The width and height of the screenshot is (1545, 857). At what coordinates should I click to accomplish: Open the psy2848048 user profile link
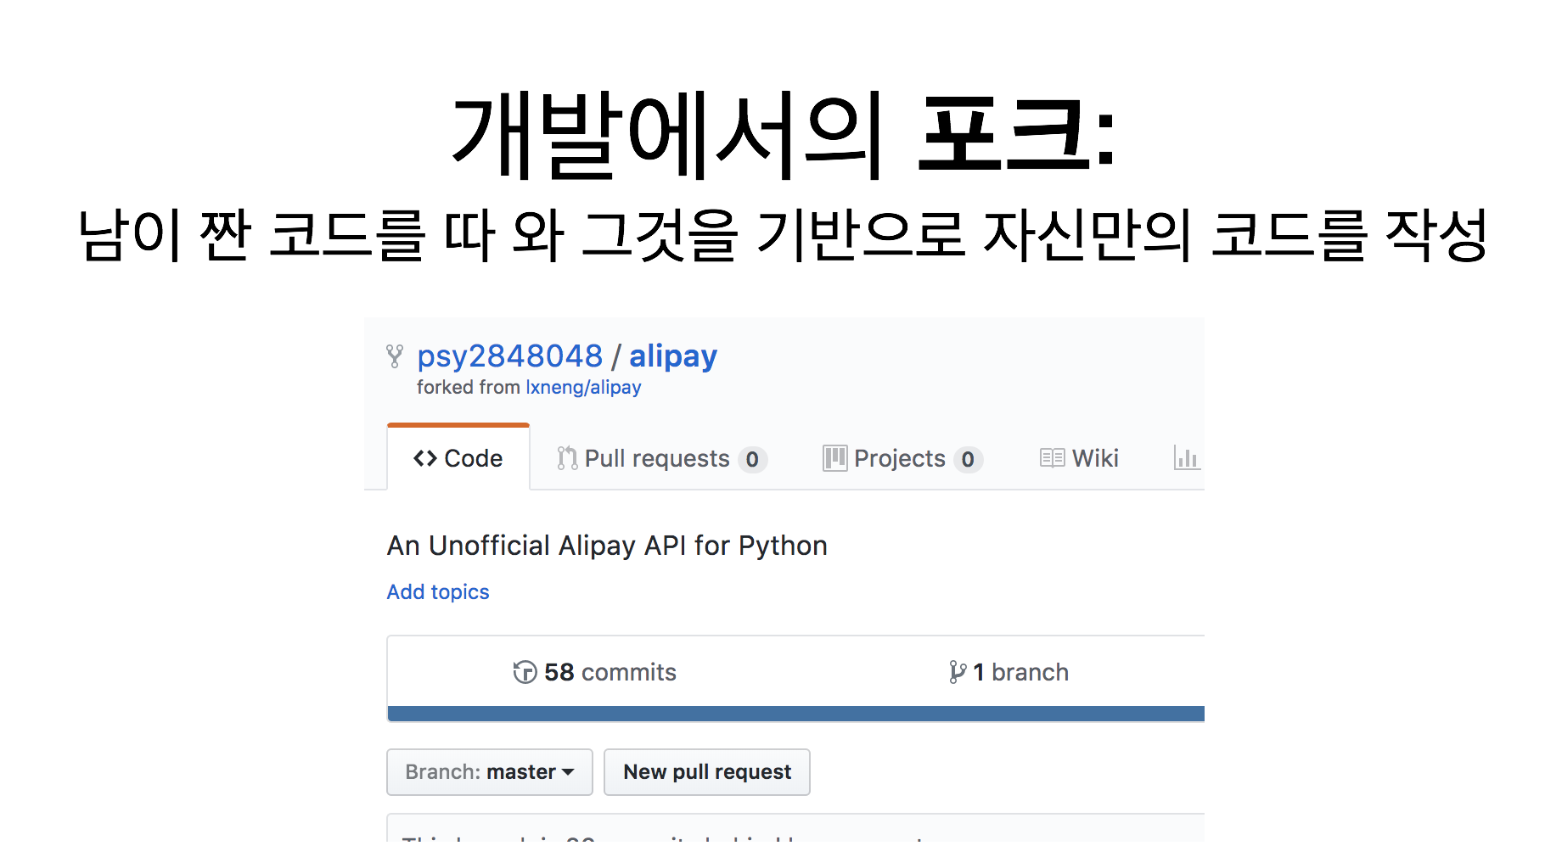(509, 356)
